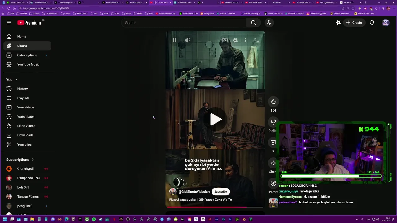
Task: Expand the You section chevron
Action: [x=16, y=80]
